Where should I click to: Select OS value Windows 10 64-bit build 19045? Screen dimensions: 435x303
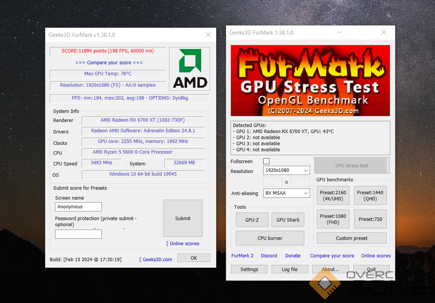click(143, 174)
